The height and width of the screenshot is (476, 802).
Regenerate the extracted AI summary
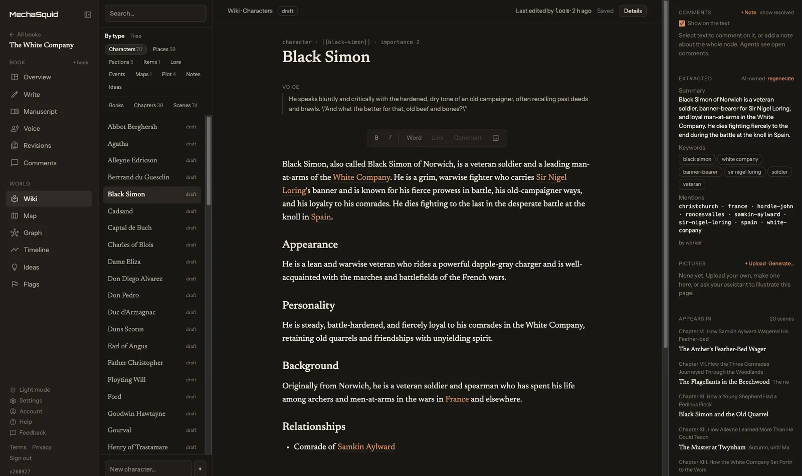pos(780,79)
